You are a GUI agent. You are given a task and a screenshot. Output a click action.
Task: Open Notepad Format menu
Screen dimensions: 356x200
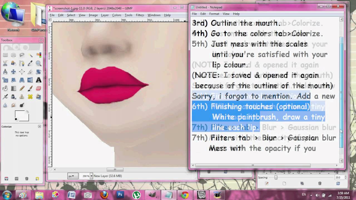(x=214, y=14)
